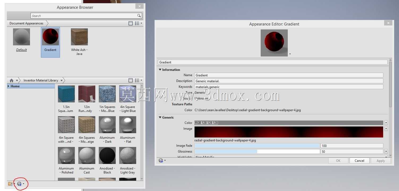The width and height of the screenshot is (399, 191).
Task: Close the Appearance Editor window
Action: (388, 23)
